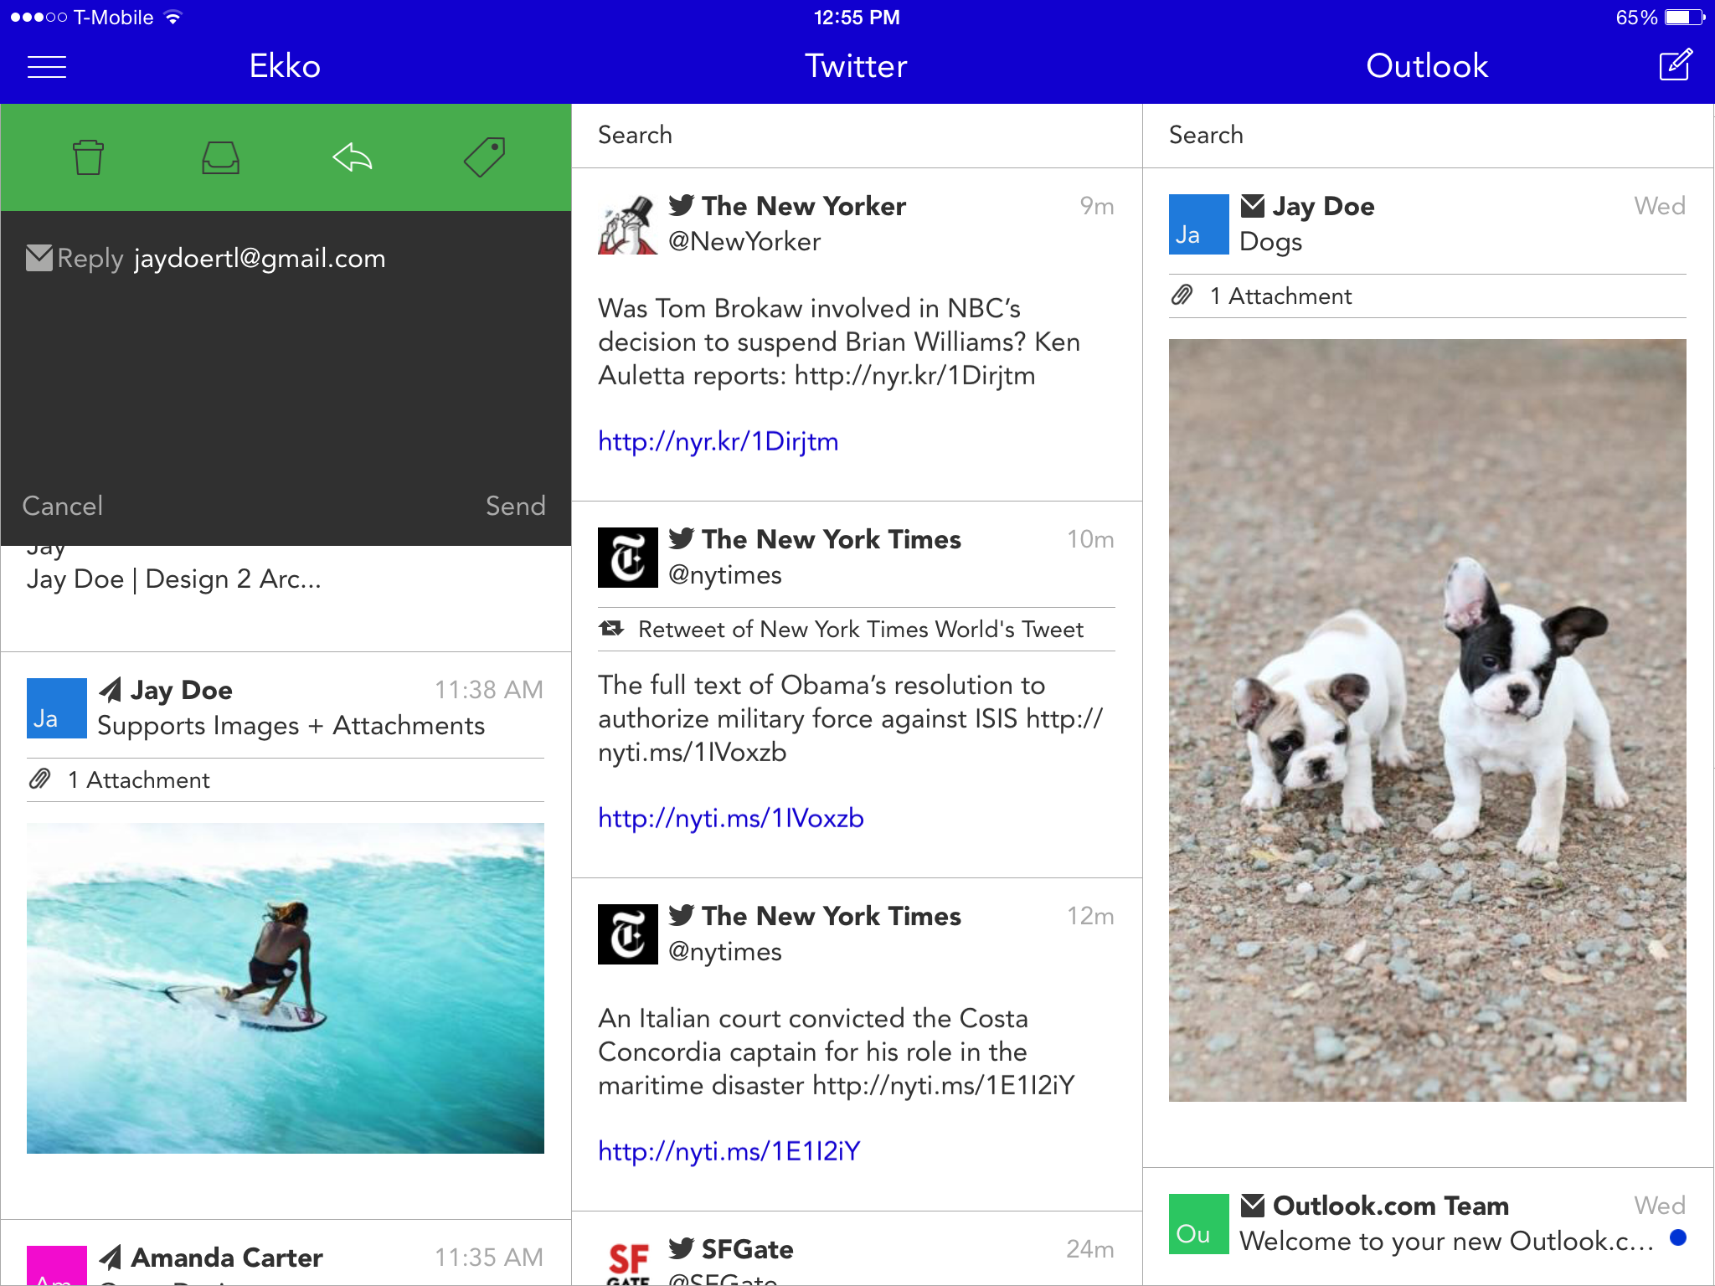Focus the Twitter search field

click(x=856, y=136)
